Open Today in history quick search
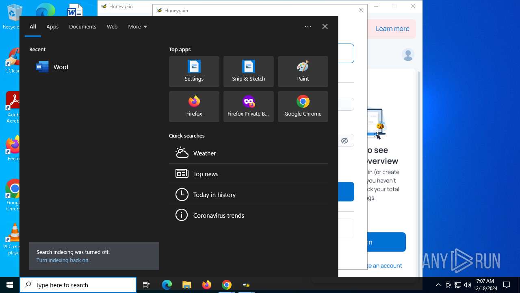The image size is (520, 293). tap(249, 195)
